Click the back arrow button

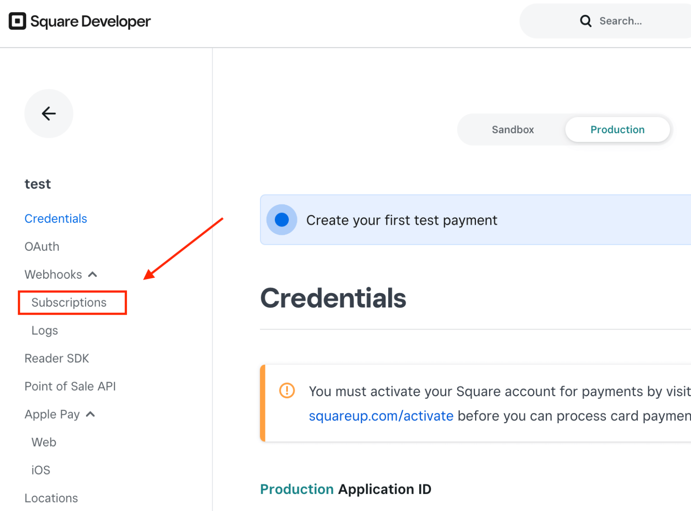pyautogui.click(x=49, y=113)
